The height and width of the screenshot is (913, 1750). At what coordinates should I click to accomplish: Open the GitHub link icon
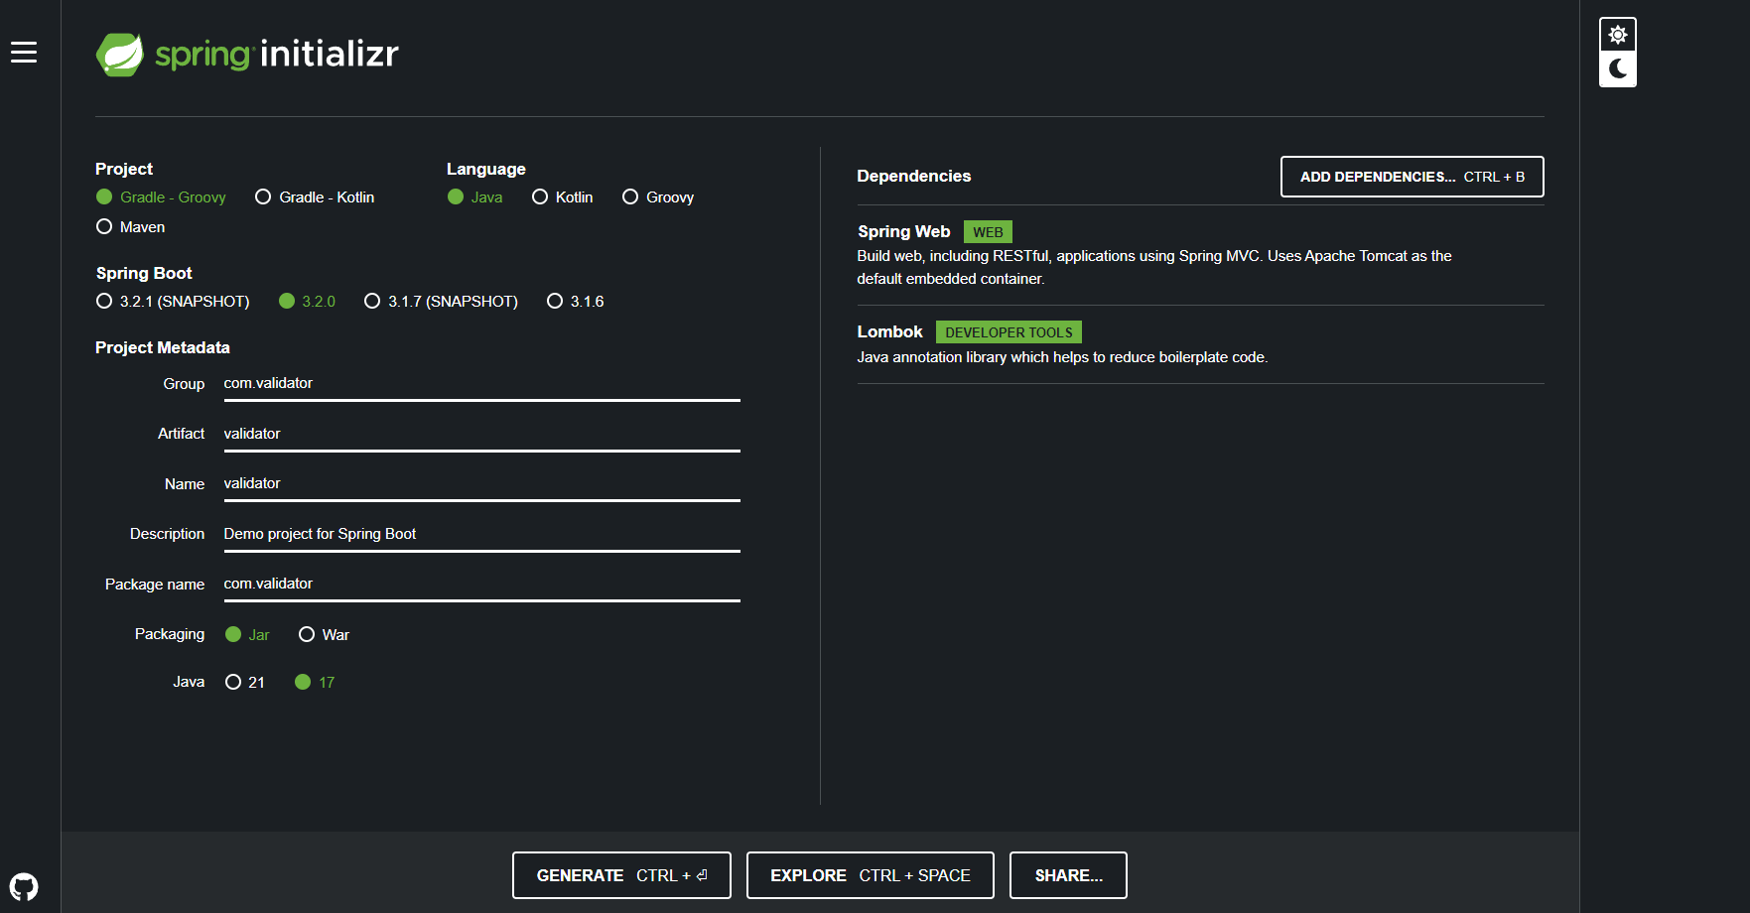pos(24,886)
